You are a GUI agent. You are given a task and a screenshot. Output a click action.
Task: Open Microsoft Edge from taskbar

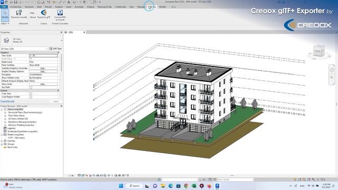[171, 186]
